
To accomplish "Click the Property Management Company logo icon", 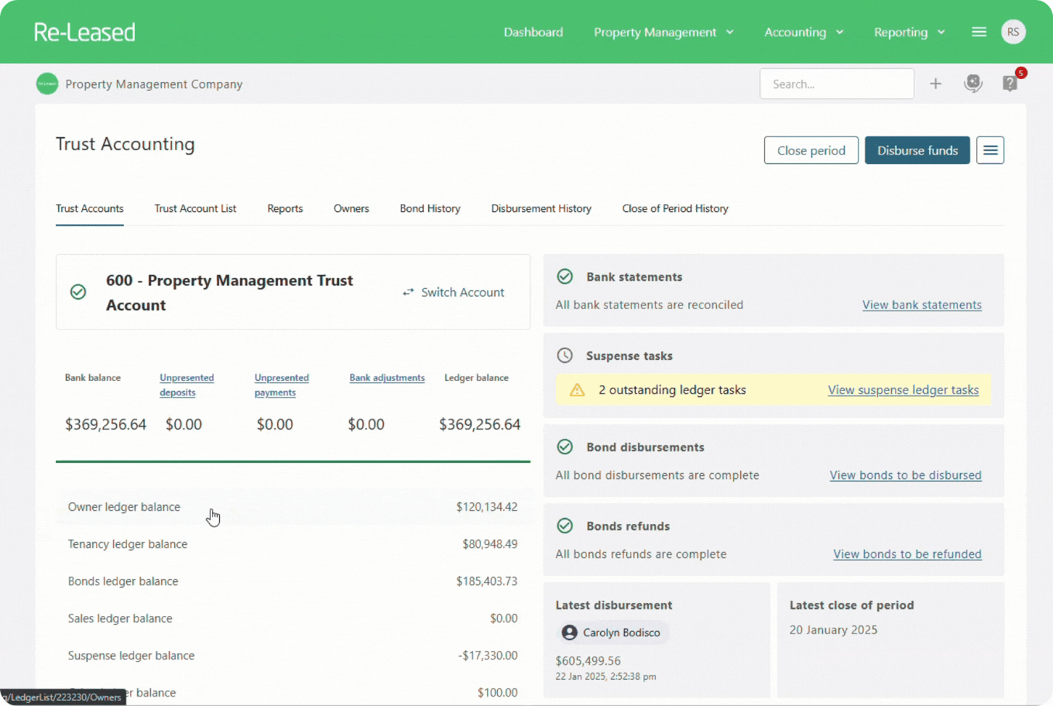I will (47, 84).
